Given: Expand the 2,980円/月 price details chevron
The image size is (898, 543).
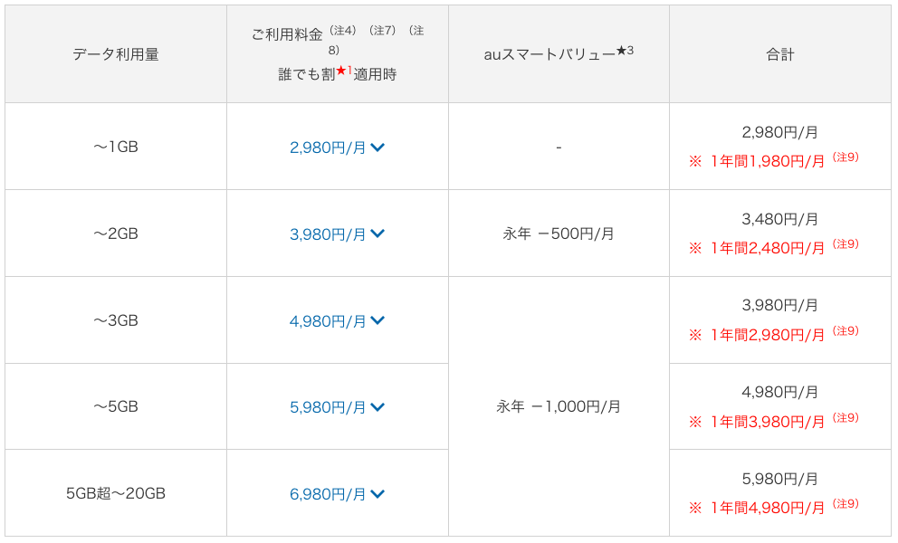Looking at the screenshot, I should point(377,148).
